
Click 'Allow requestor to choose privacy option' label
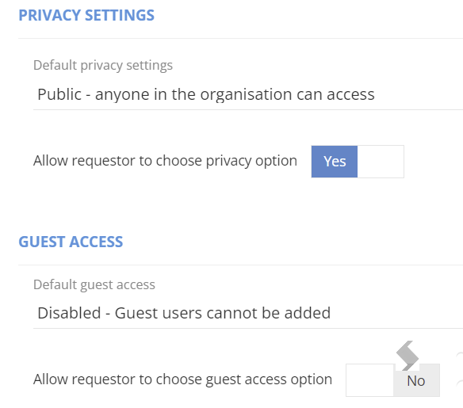point(165,161)
